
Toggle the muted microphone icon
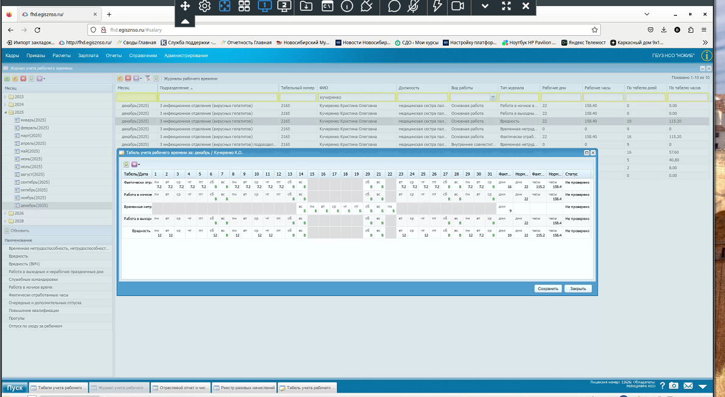pyautogui.click(x=414, y=6)
